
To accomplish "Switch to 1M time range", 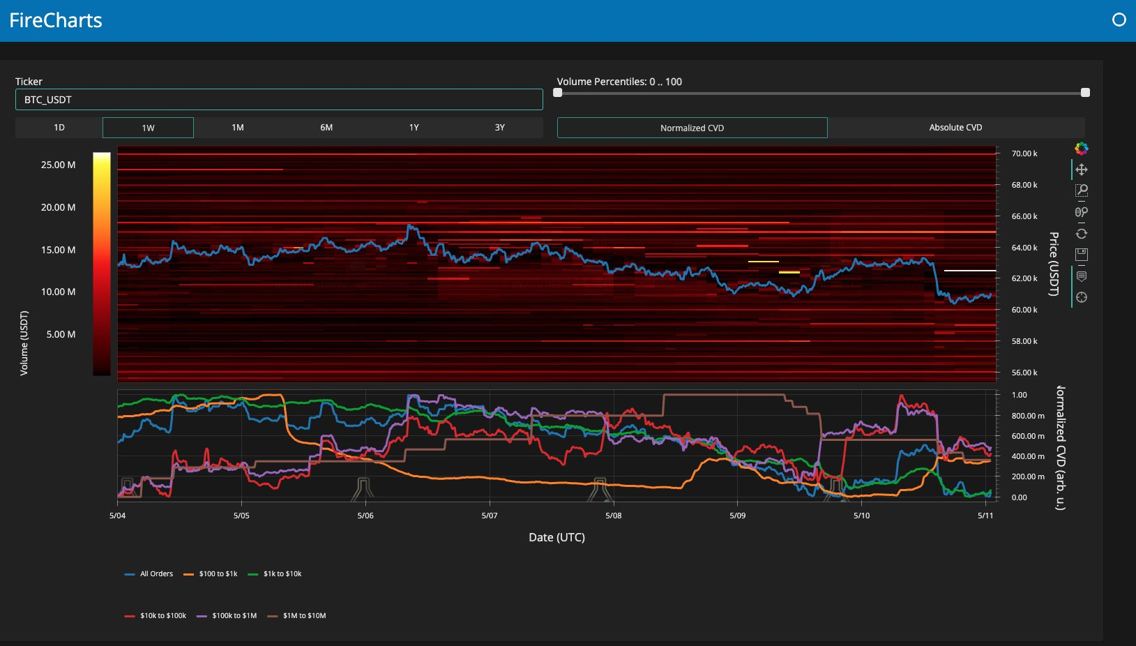I will [238, 128].
